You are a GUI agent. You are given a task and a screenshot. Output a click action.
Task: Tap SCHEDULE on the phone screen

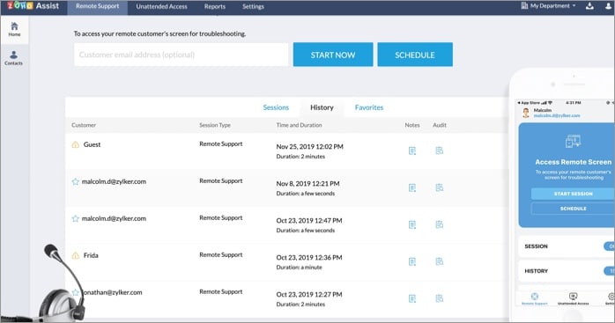tap(573, 209)
